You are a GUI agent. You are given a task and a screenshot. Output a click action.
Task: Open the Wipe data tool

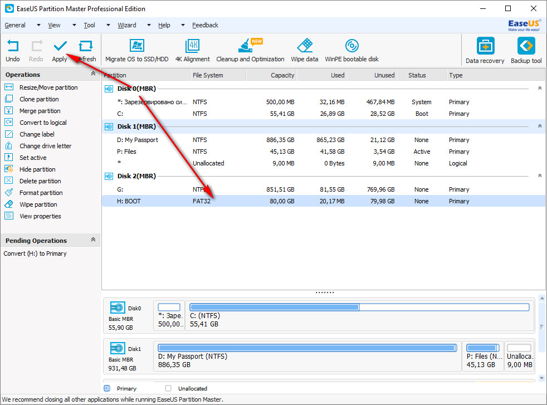tap(305, 51)
